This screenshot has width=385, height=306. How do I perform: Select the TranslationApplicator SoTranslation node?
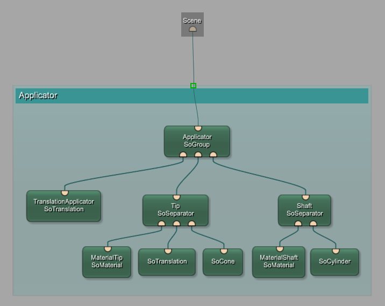click(63, 206)
